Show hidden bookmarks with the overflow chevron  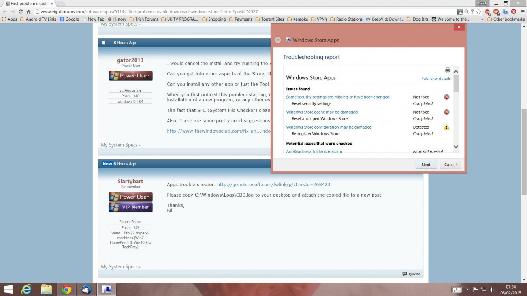[x=482, y=19]
